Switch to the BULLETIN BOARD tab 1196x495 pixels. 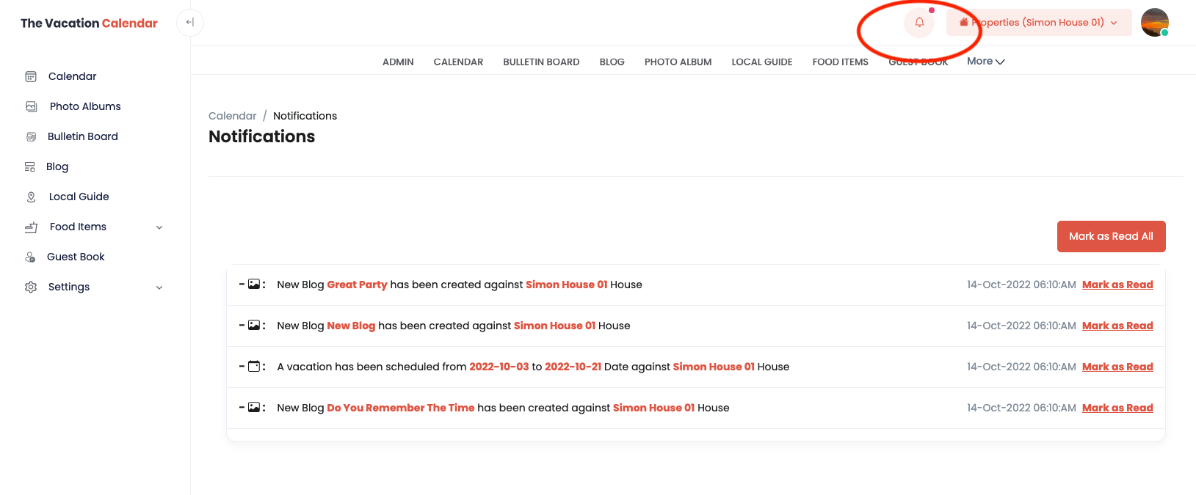541,62
